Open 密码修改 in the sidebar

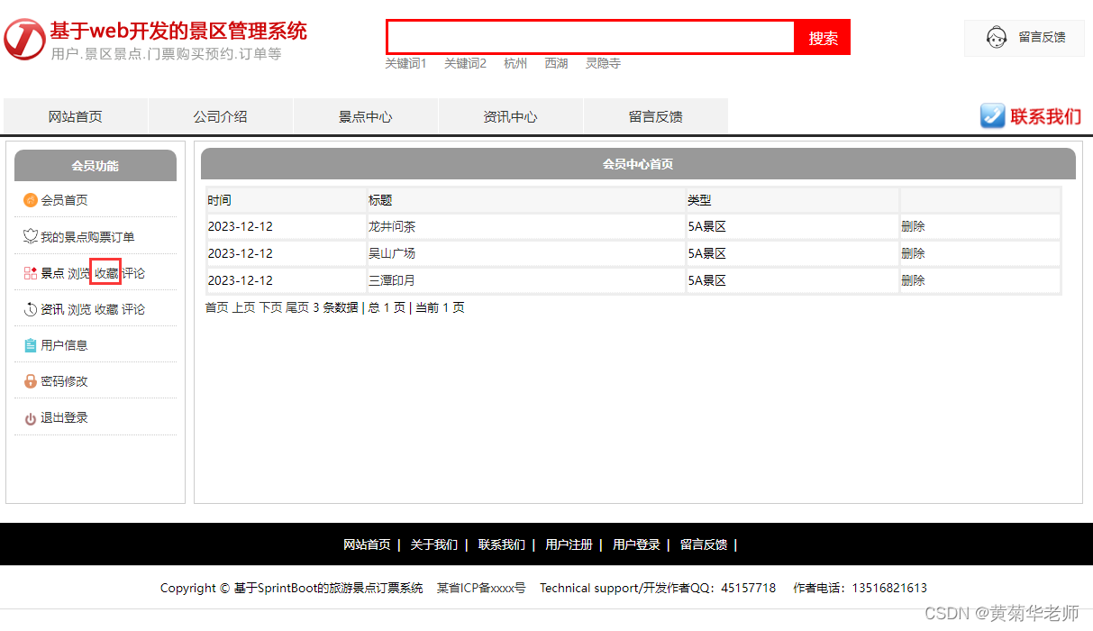point(64,381)
